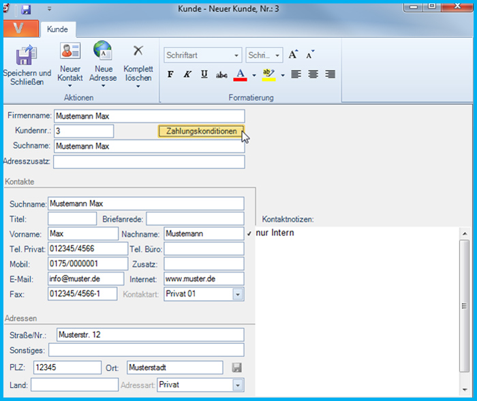Open the Schriftart font dropdown
The image size is (477, 401).
[x=236, y=55]
